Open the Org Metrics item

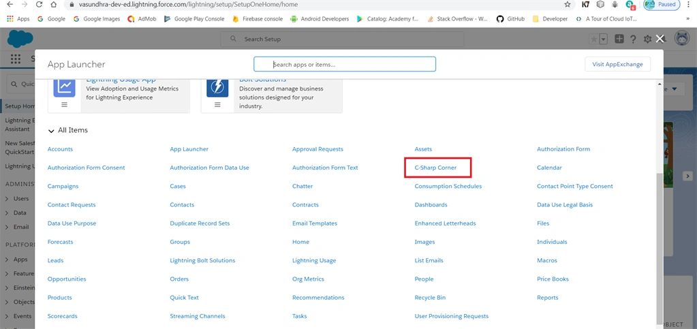[x=308, y=279]
